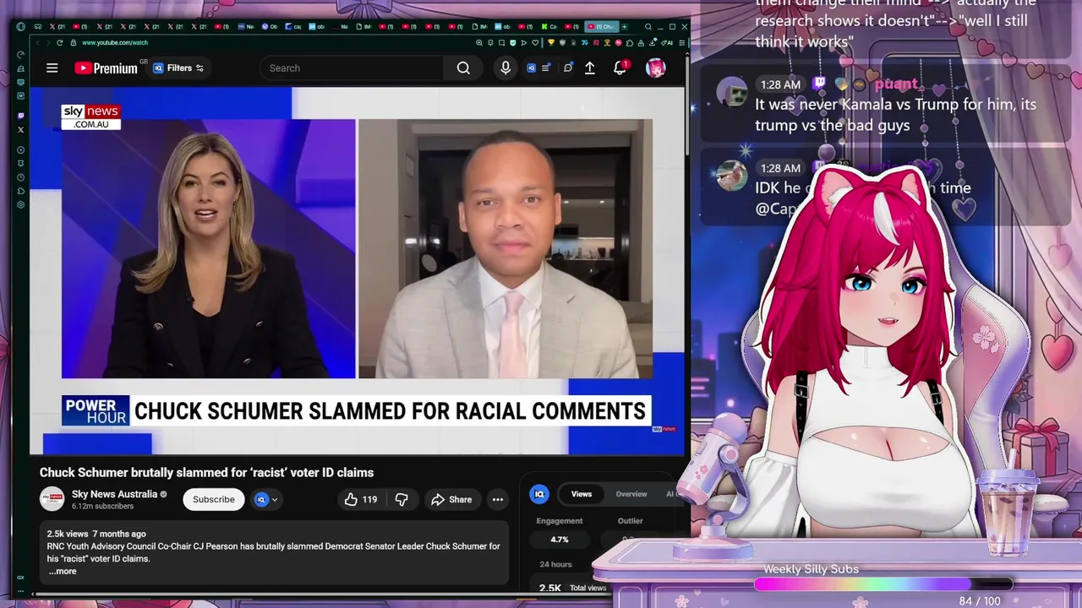Share the video
The image size is (1082, 608).
[x=451, y=500]
